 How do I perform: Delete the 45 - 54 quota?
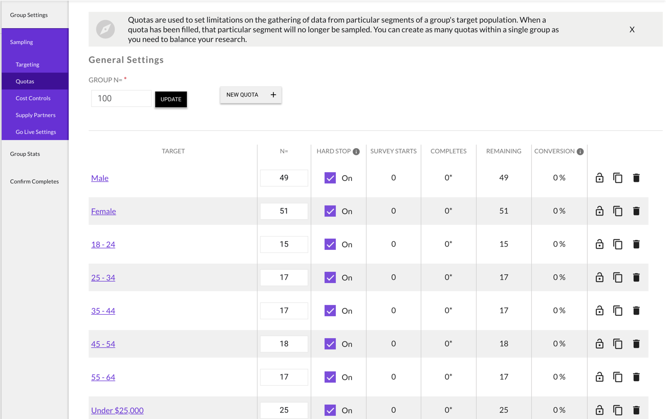coord(636,344)
